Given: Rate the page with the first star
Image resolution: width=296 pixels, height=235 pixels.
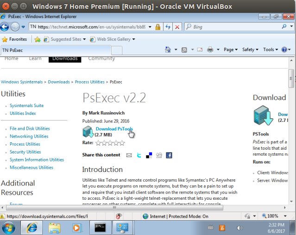Looking at the screenshot, I should [98, 143].
